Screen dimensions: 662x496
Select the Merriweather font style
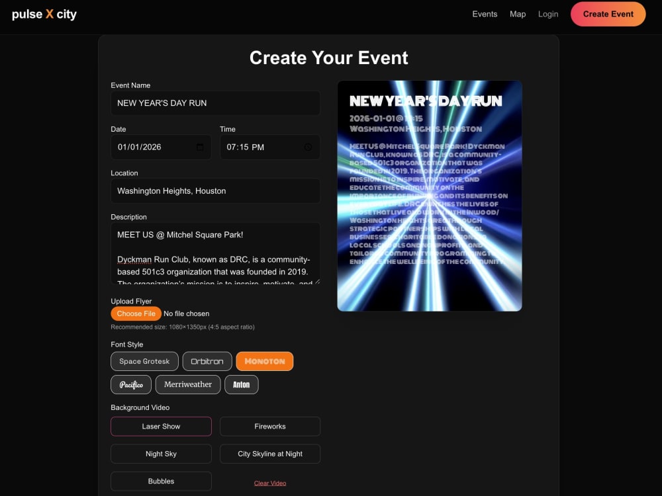(188, 385)
